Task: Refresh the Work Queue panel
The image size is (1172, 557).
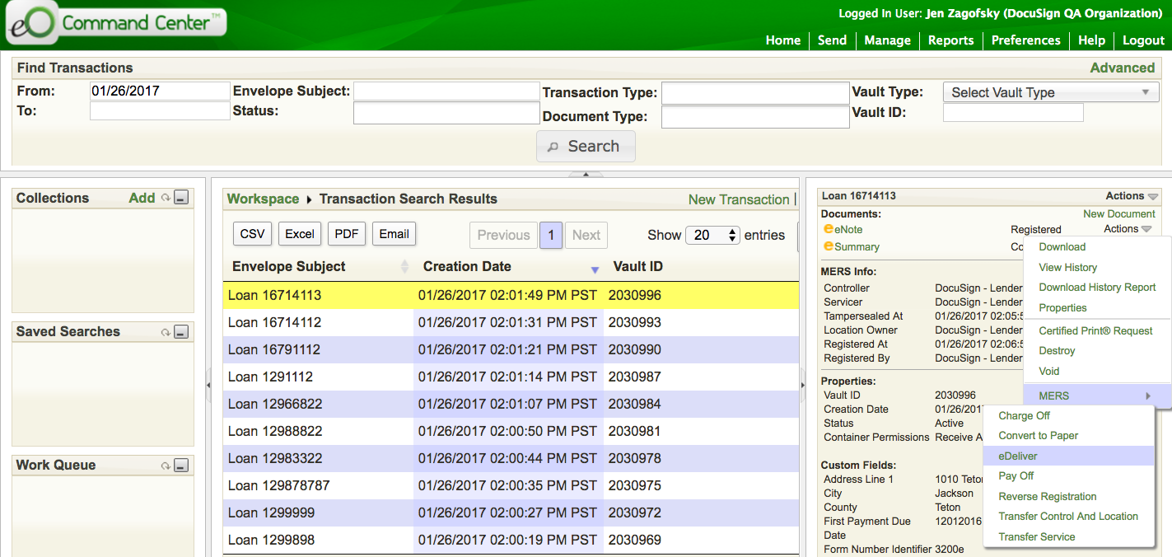Action: tap(166, 466)
